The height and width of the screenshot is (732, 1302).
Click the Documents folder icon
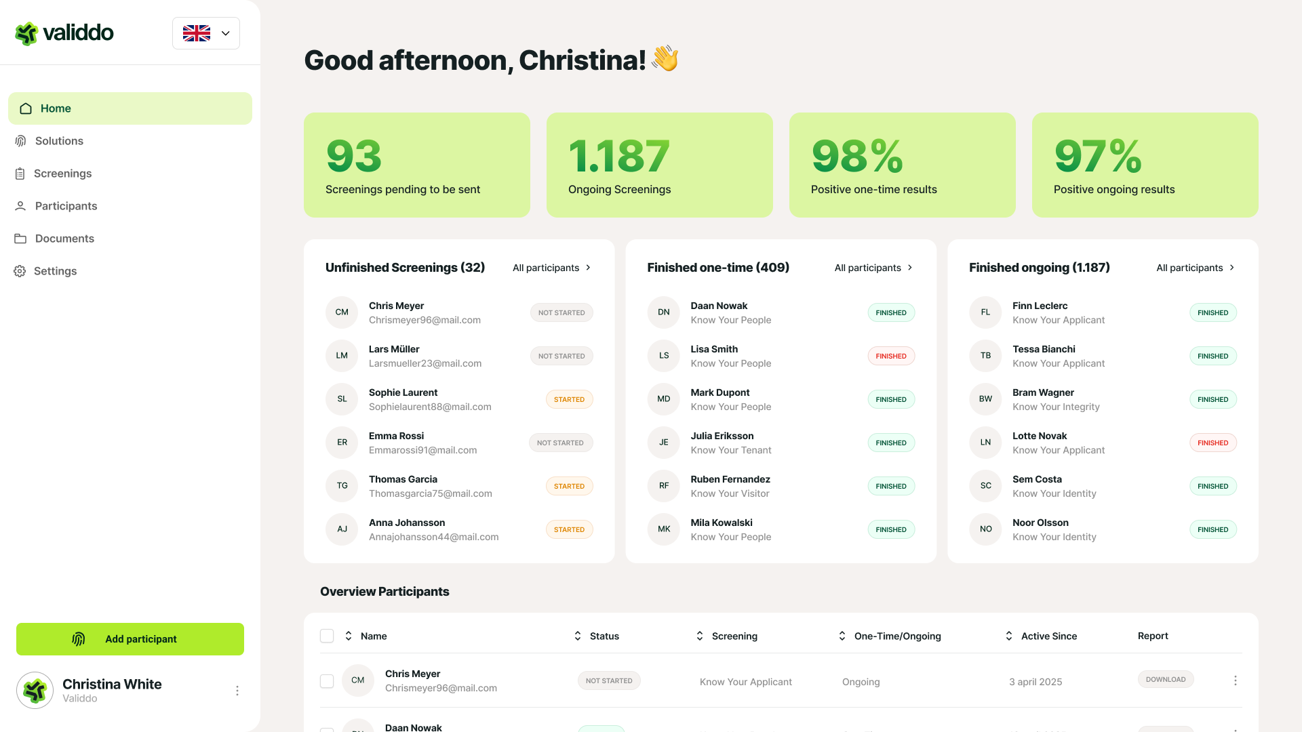click(20, 239)
